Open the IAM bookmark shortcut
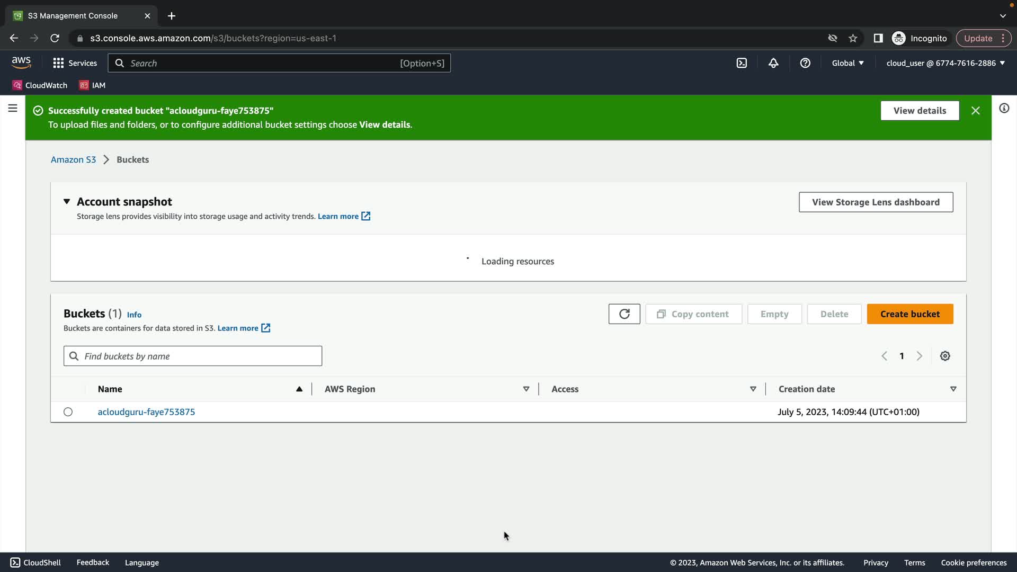This screenshot has width=1017, height=572. 93,85
